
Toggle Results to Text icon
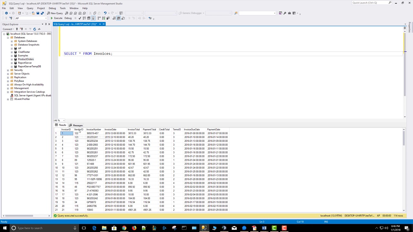(115, 18)
